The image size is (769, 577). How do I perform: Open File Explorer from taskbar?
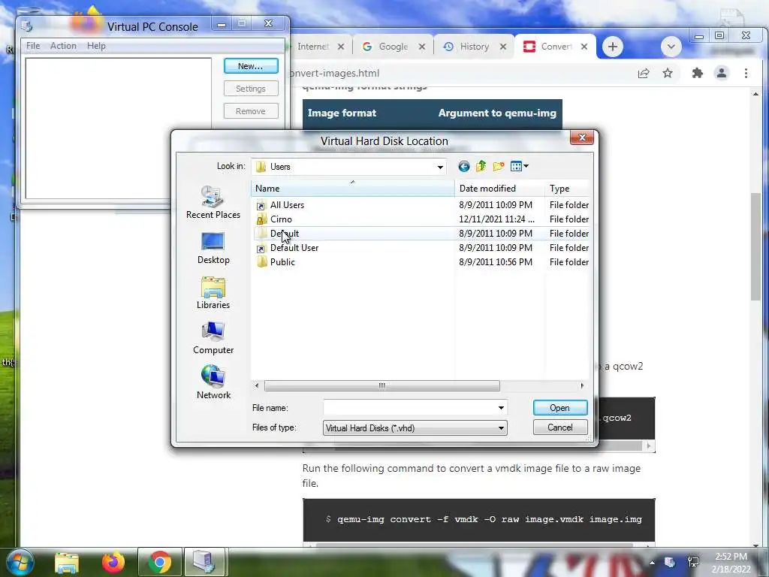pos(67,562)
